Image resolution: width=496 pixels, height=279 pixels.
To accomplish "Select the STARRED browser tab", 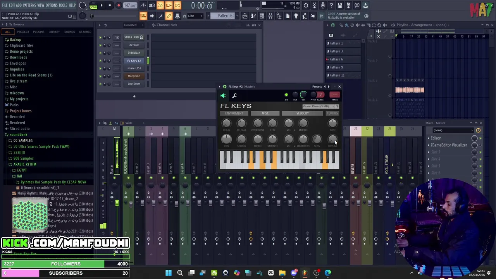I will [85, 32].
